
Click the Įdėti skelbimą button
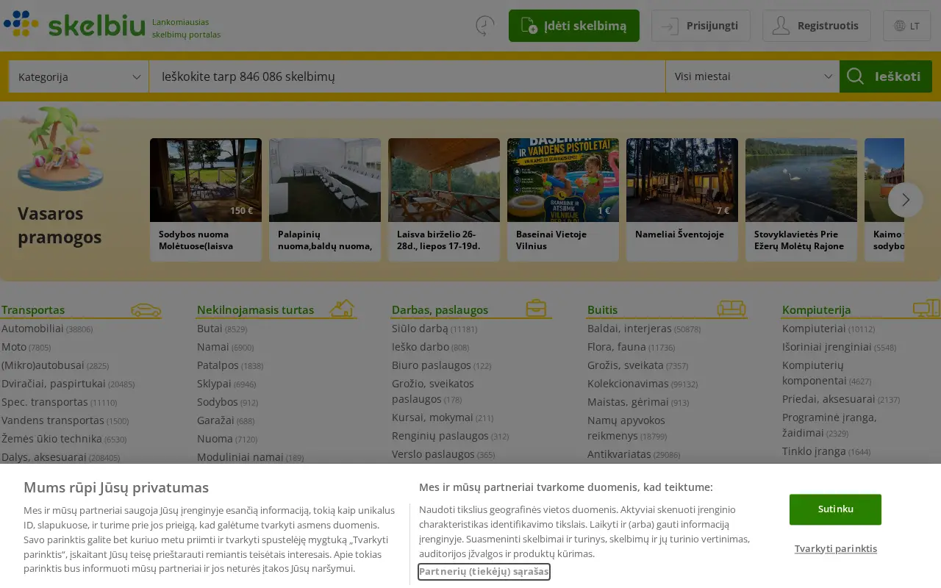574,26
